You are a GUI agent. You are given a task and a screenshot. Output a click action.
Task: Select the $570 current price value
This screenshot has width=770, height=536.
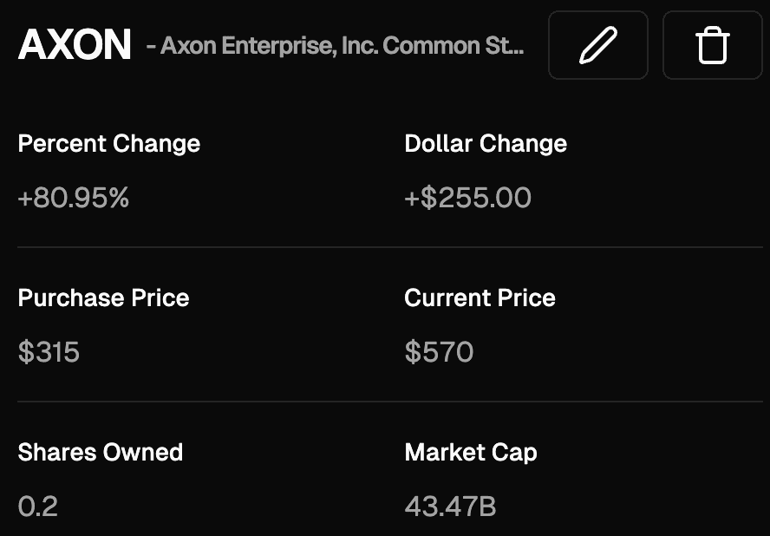click(439, 352)
